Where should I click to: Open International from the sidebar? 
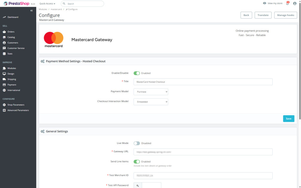click(x=5, y=90)
